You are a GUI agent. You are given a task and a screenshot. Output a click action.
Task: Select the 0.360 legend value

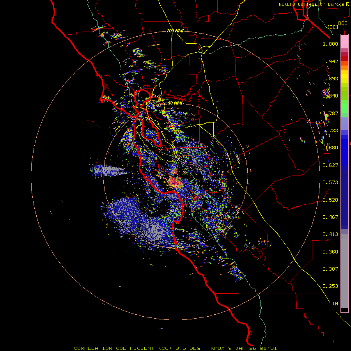pos(330,252)
